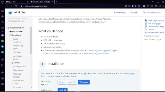Open WhatsApp in the sidebar

pos(2,41)
